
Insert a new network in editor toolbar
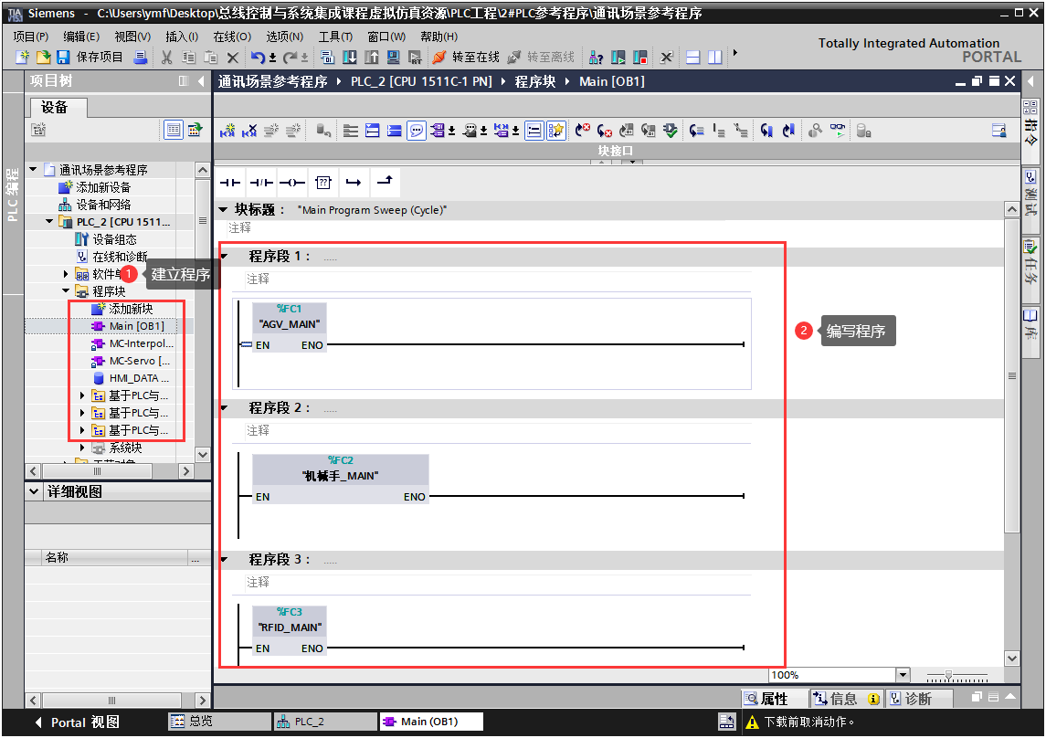(227, 131)
